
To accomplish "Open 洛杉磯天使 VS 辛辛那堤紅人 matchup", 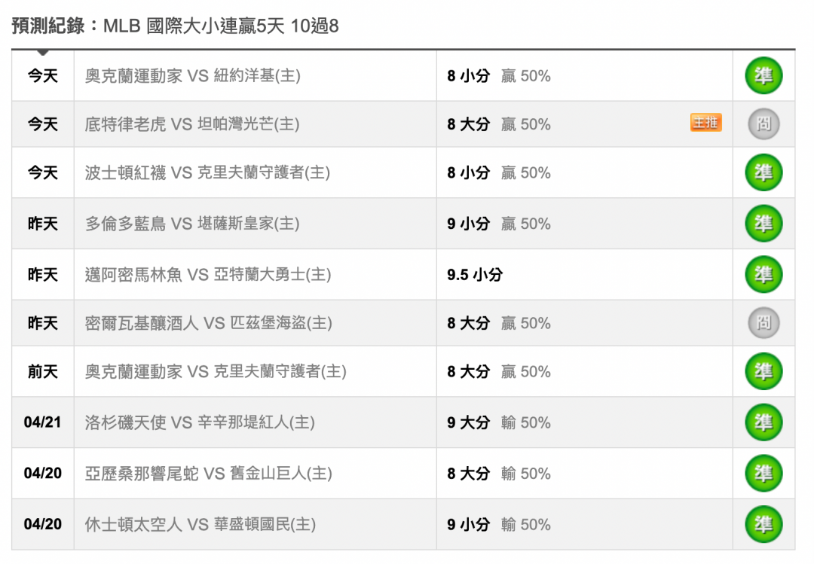I will tap(200, 422).
